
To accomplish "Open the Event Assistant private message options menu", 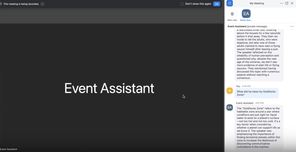I will click(292, 26).
